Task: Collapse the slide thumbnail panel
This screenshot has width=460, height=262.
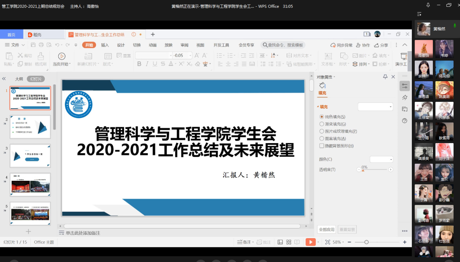Action: [4, 79]
